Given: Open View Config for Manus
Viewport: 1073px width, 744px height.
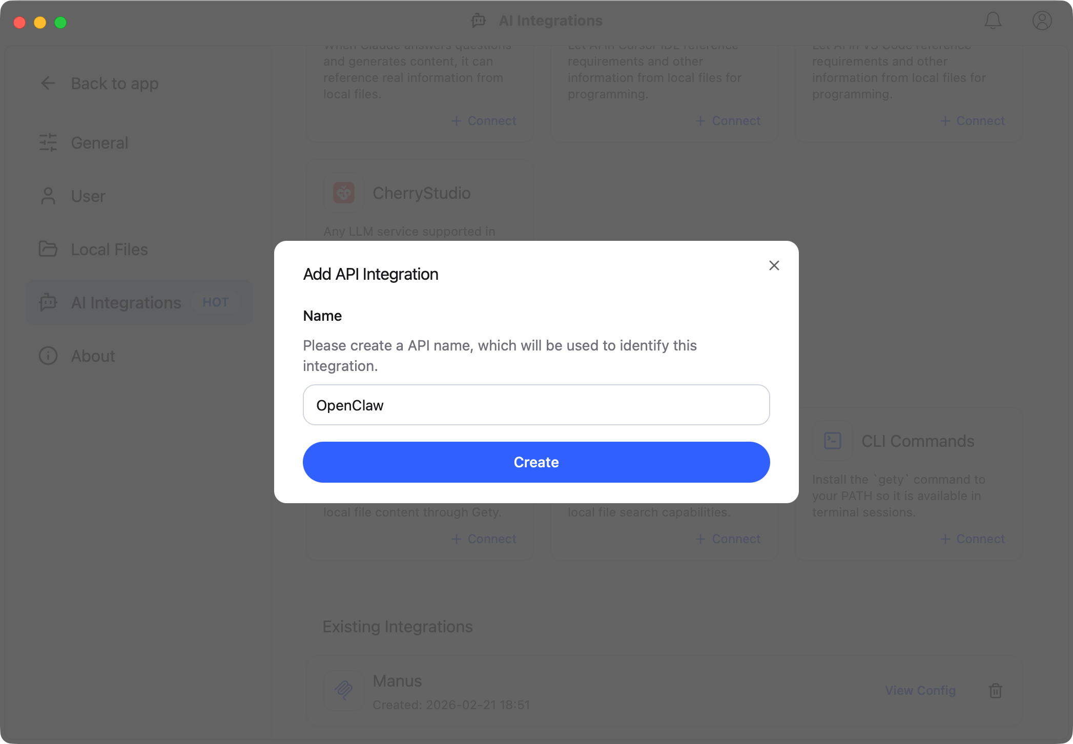Looking at the screenshot, I should (x=920, y=690).
